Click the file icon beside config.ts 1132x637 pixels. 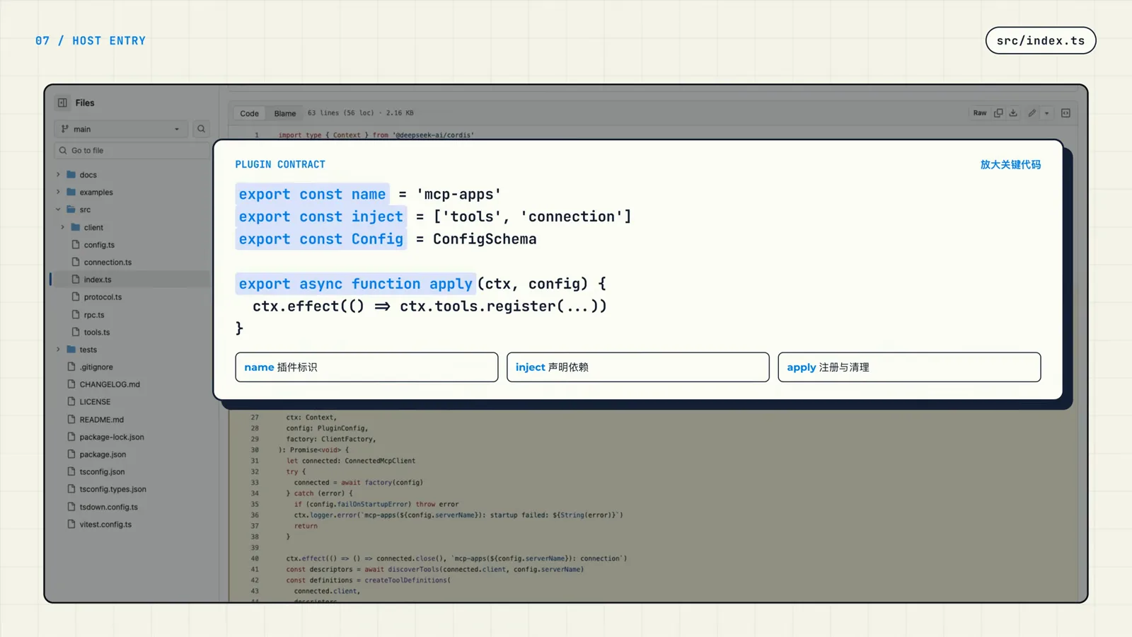76,245
